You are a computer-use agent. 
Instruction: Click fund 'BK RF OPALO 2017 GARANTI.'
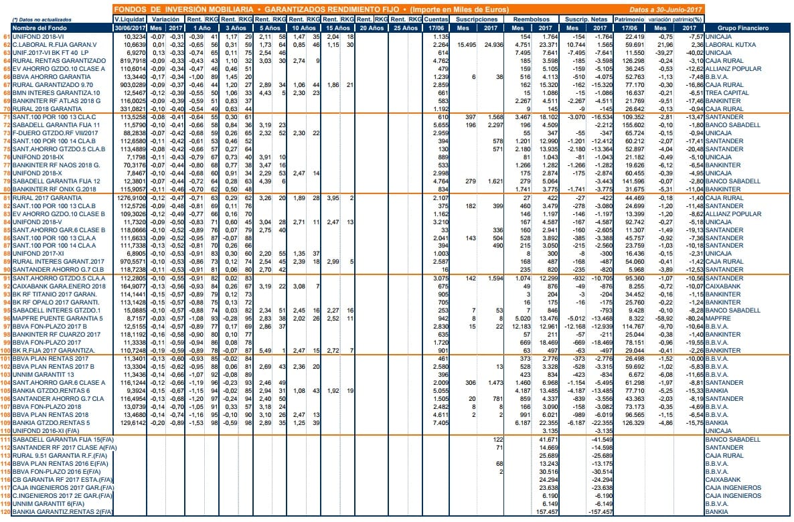[56, 302]
